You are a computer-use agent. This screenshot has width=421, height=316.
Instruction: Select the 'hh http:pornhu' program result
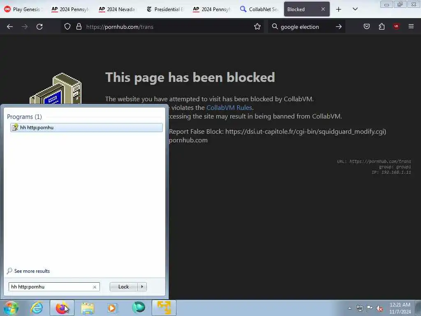pyautogui.click(x=86, y=128)
